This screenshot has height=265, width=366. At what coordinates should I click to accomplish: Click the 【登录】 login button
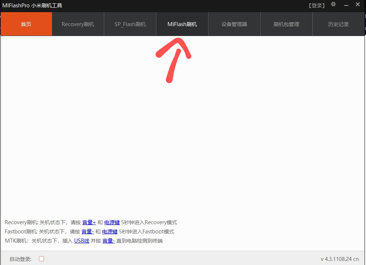click(317, 6)
